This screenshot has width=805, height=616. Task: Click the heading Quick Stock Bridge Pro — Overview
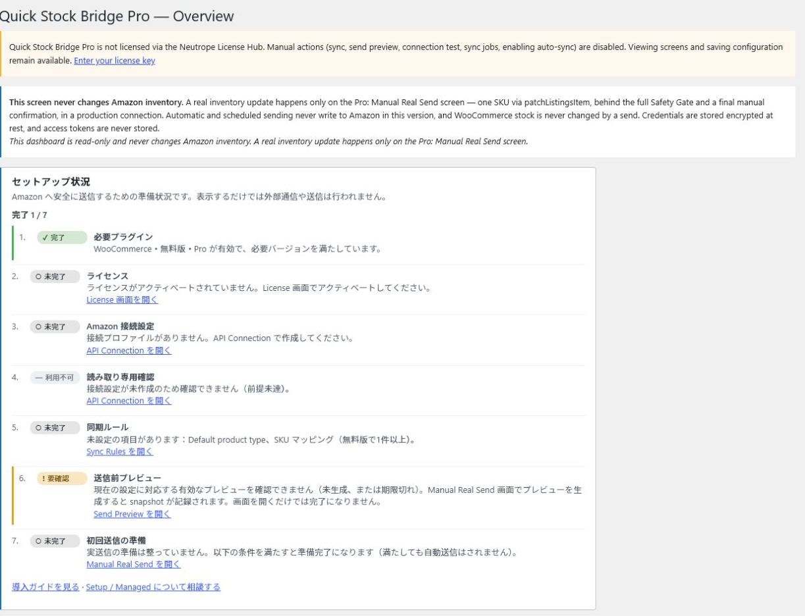(x=117, y=16)
